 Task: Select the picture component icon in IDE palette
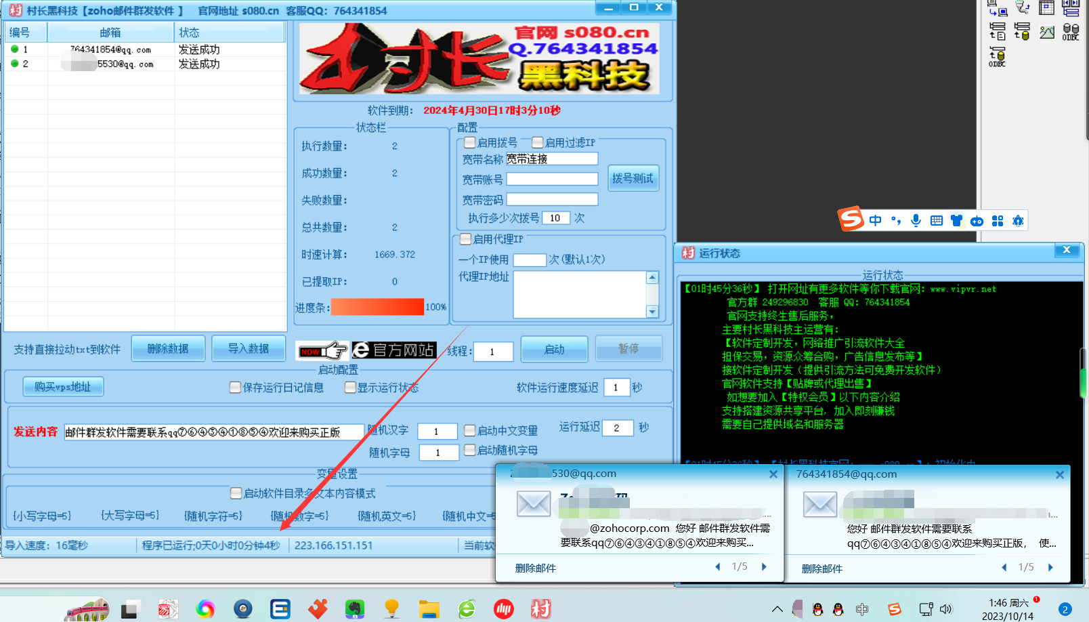(1047, 32)
